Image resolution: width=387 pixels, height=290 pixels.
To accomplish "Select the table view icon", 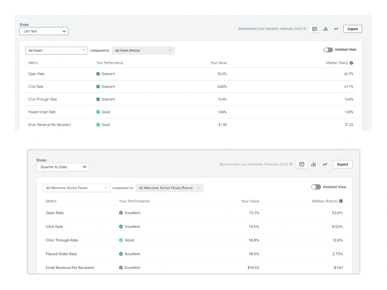I will click(314, 29).
